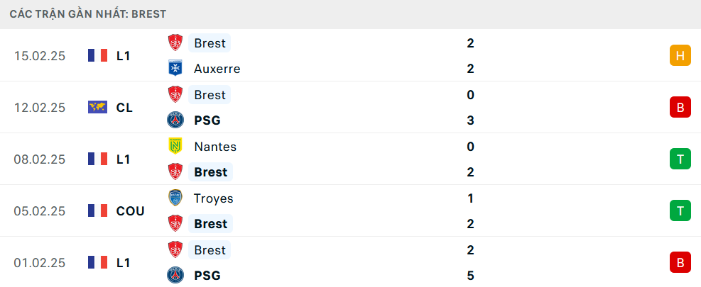
Task: Click the red B badge for 01.02.25
Action: click(x=680, y=263)
